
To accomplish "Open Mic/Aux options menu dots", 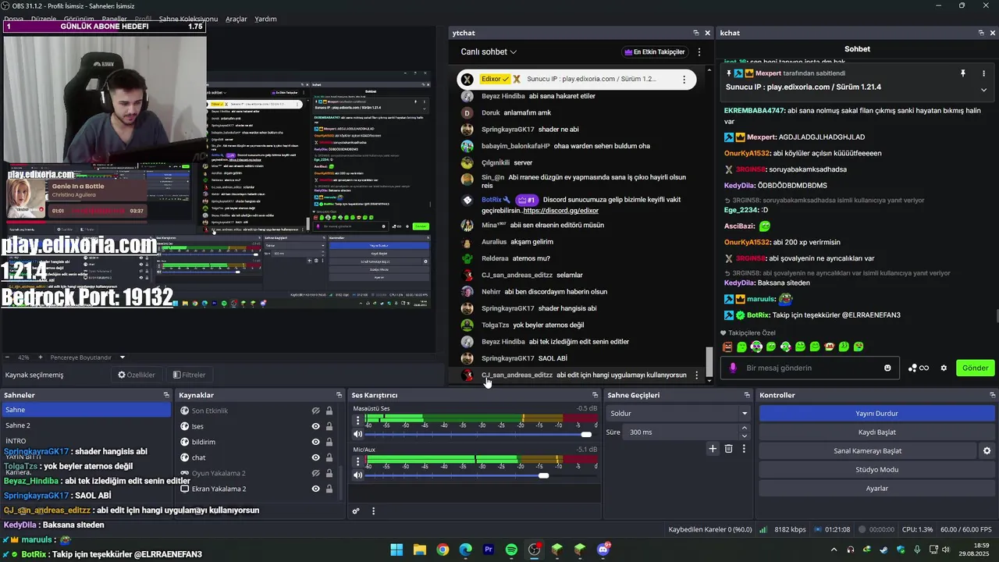I will [x=358, y=461].
